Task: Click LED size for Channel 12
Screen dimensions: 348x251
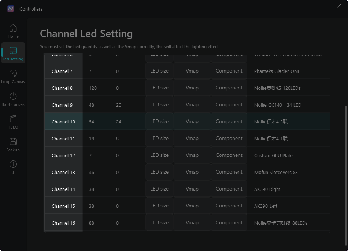Action: 159,155
